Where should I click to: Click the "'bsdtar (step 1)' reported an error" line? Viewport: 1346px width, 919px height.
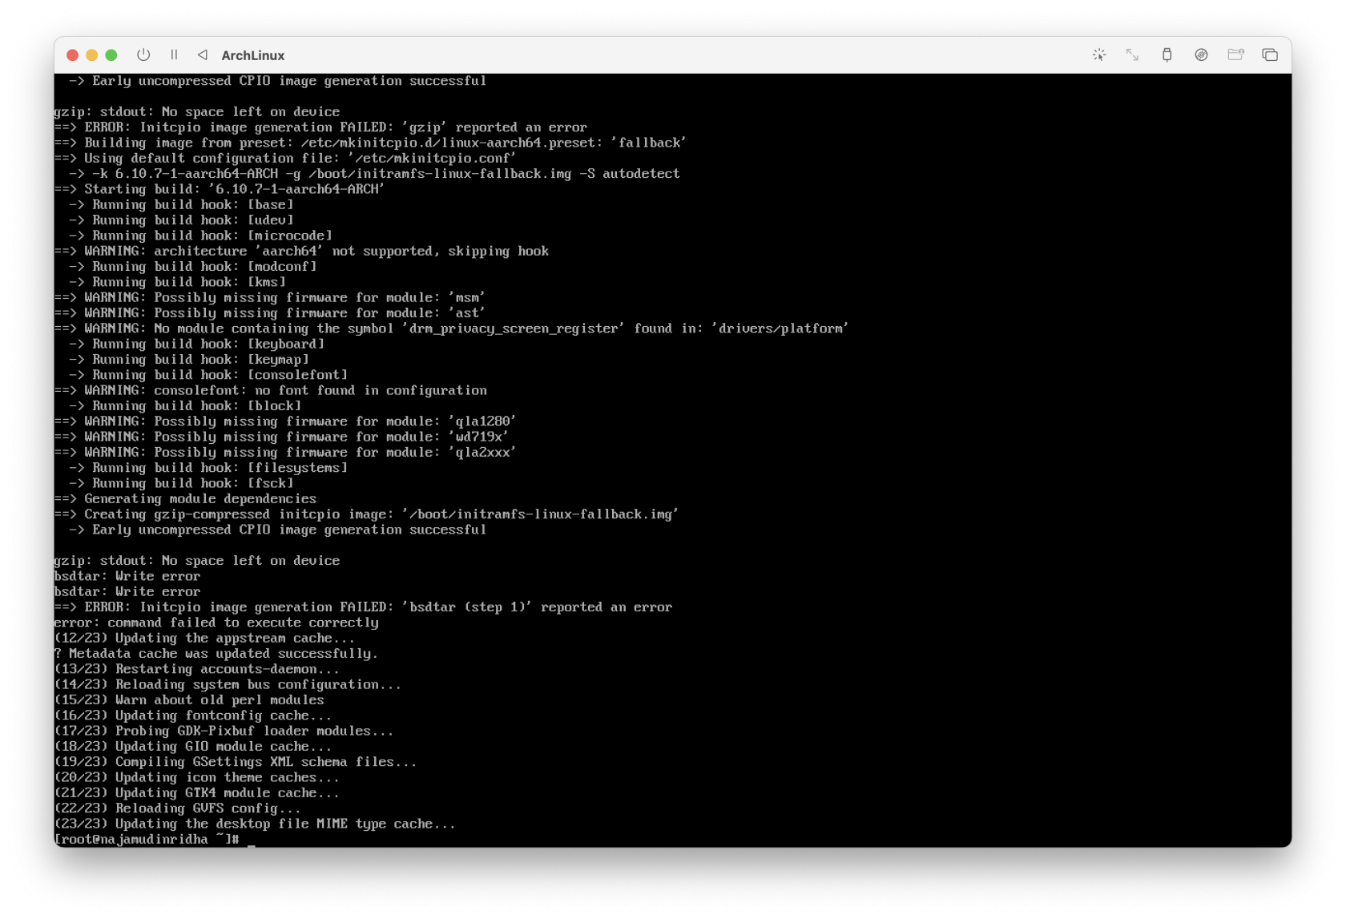[x=364, y=607]
